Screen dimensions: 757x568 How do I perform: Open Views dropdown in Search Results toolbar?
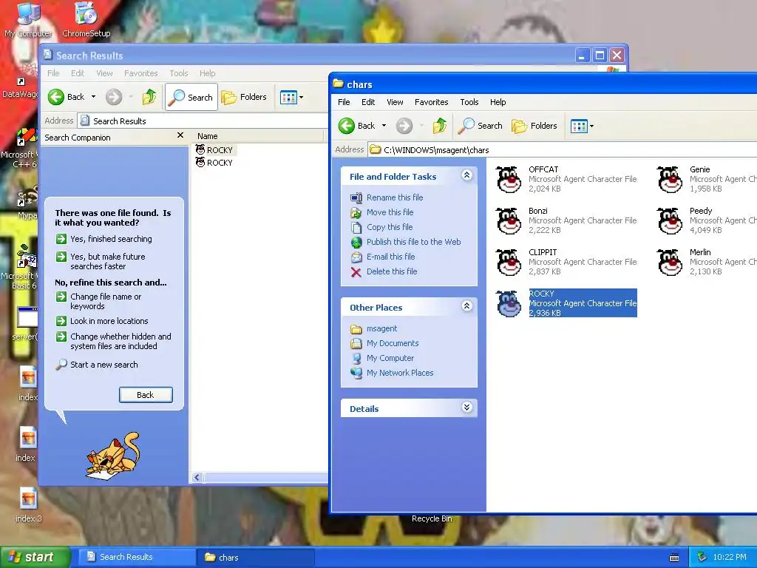click(x=291, y=97)
